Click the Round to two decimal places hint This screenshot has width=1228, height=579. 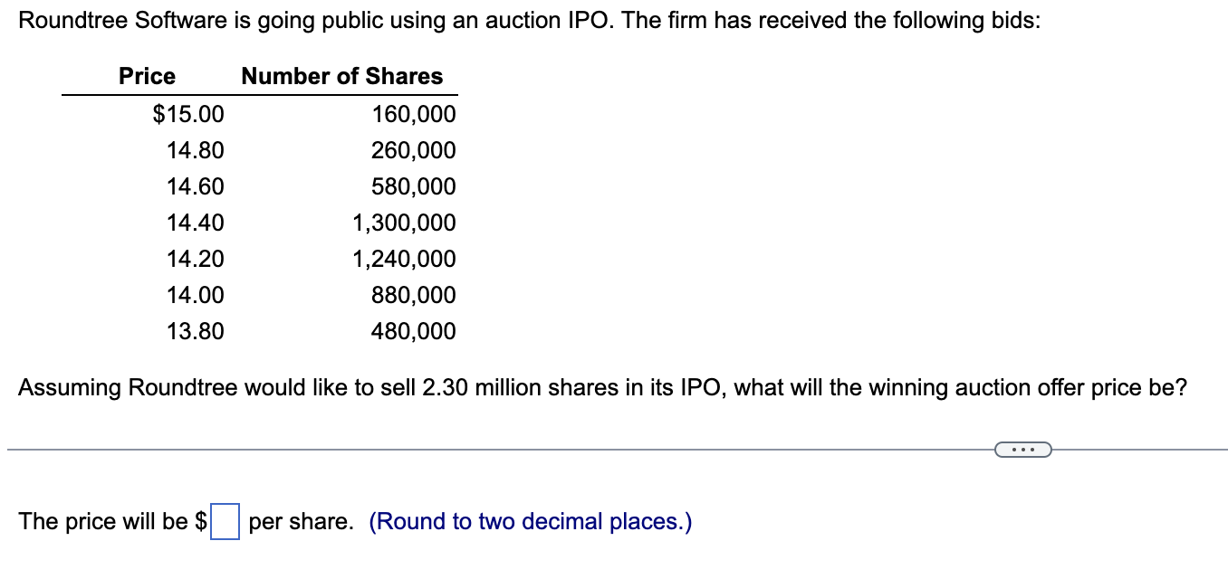point(531,522)
